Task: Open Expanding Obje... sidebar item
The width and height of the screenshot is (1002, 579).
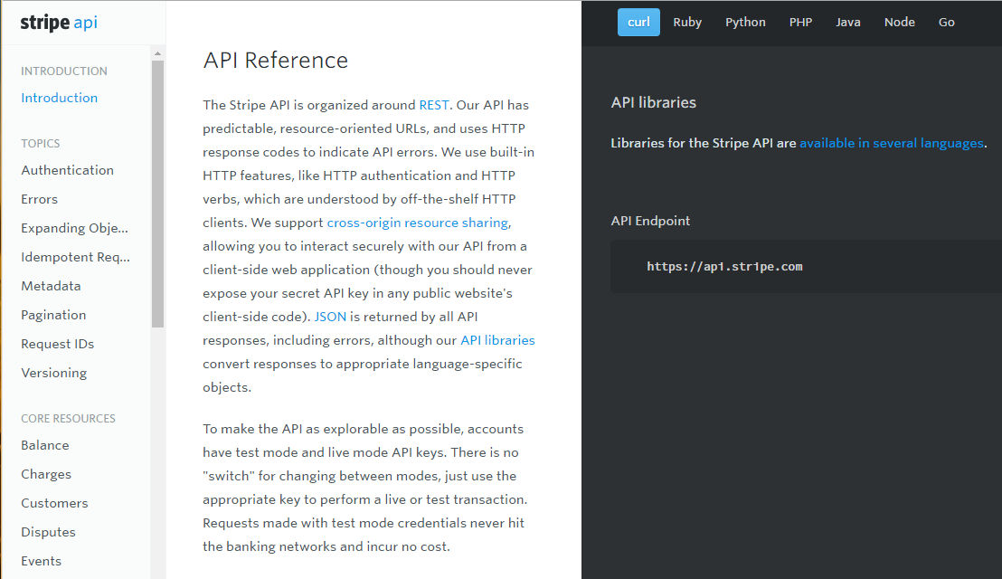Action: pos(74,228)
